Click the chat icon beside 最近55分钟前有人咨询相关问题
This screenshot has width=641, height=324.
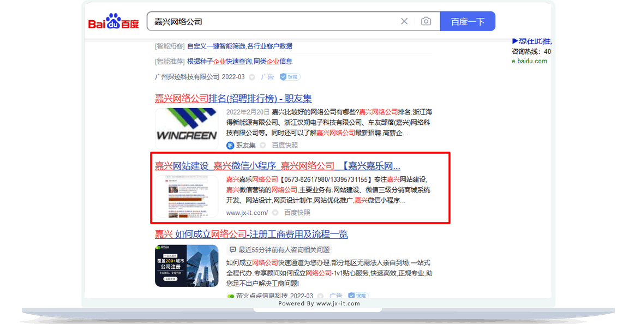(233, 250)
